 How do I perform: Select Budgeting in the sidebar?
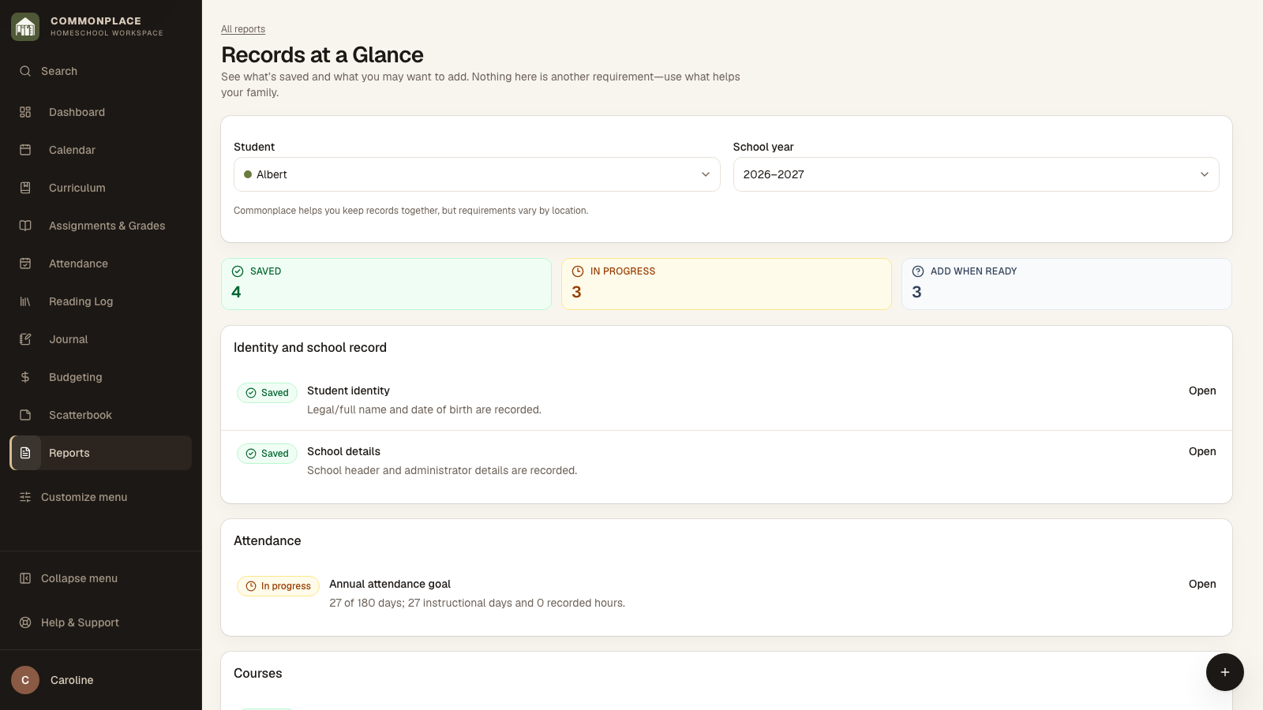coord(101,377)
